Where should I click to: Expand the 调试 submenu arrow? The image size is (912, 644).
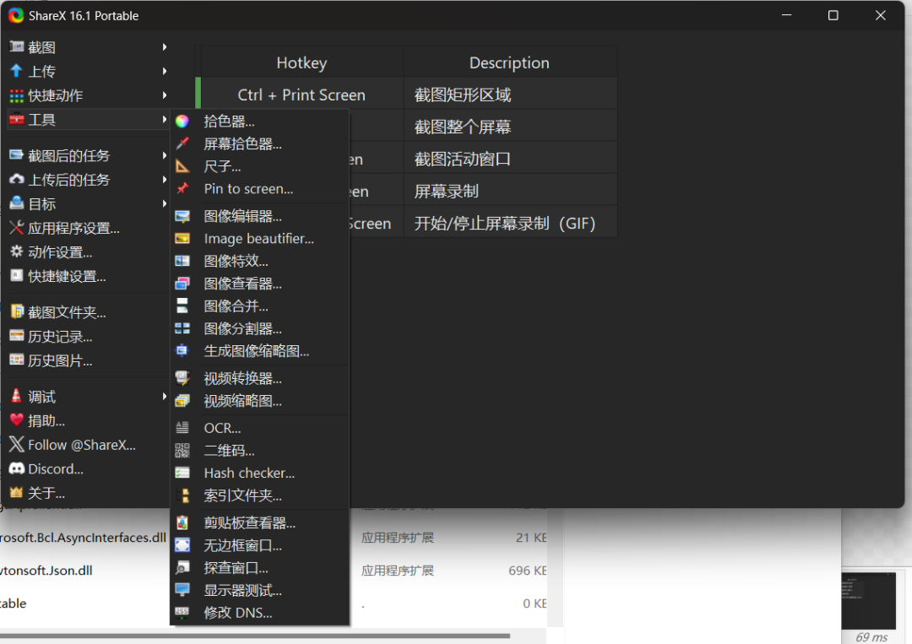click(x=165, y=397)
